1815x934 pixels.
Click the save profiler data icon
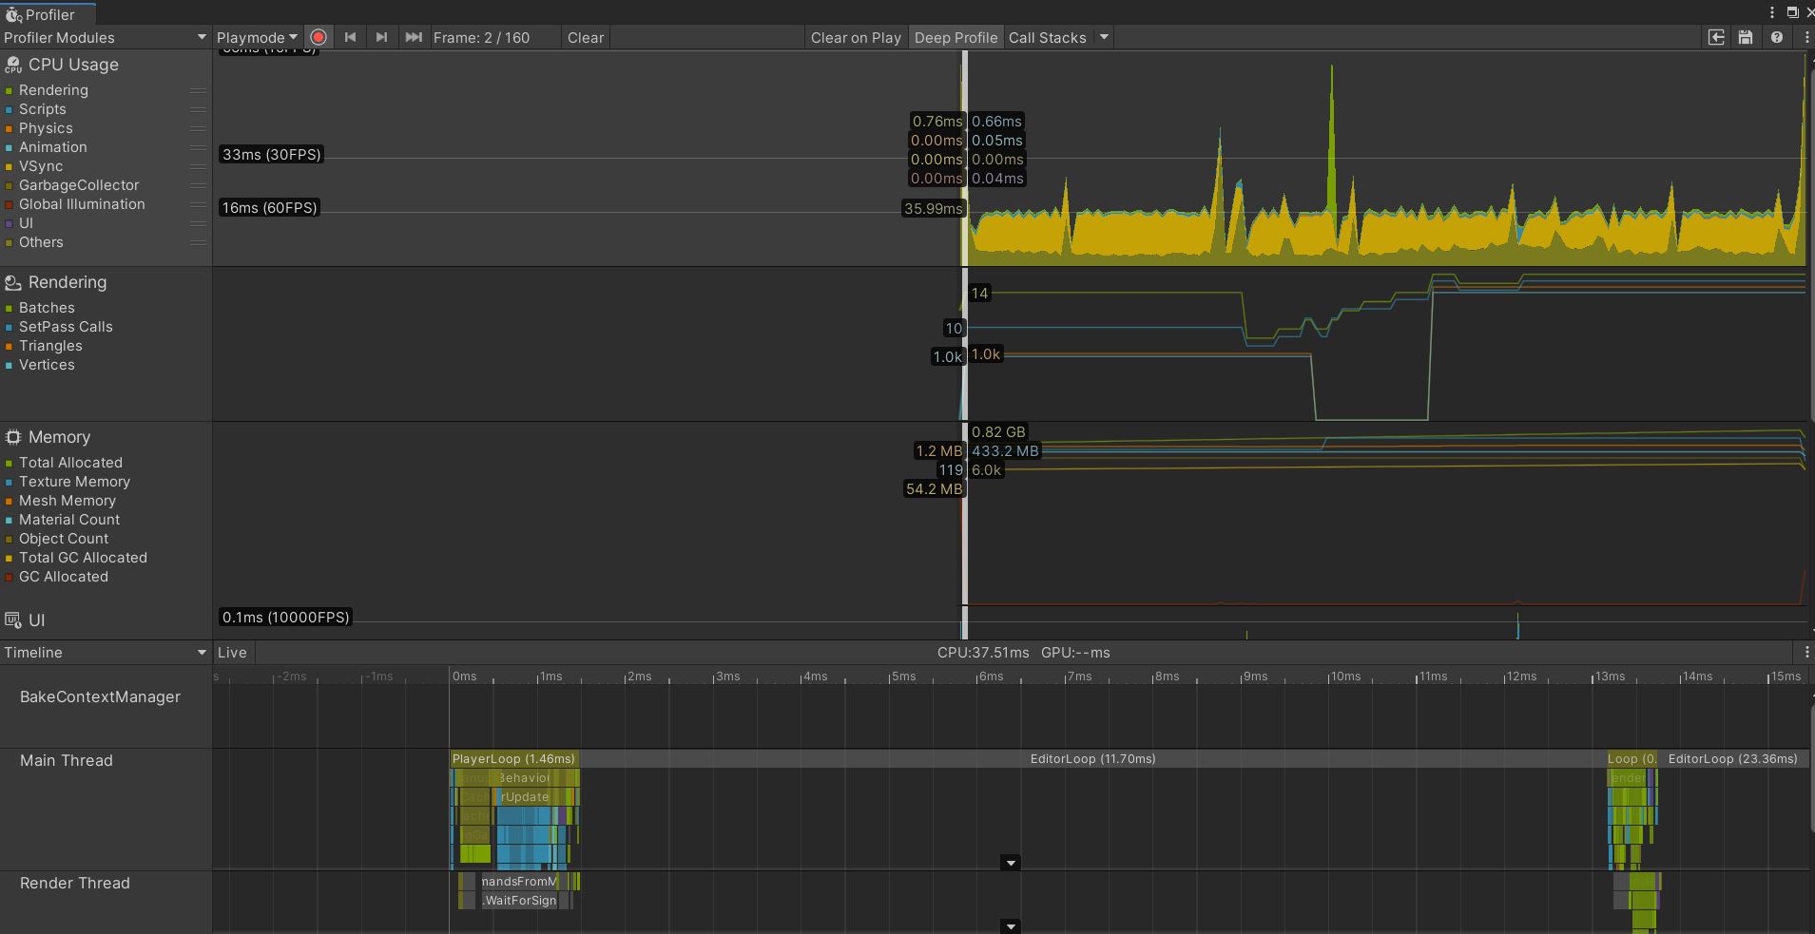coord(1746,37)
